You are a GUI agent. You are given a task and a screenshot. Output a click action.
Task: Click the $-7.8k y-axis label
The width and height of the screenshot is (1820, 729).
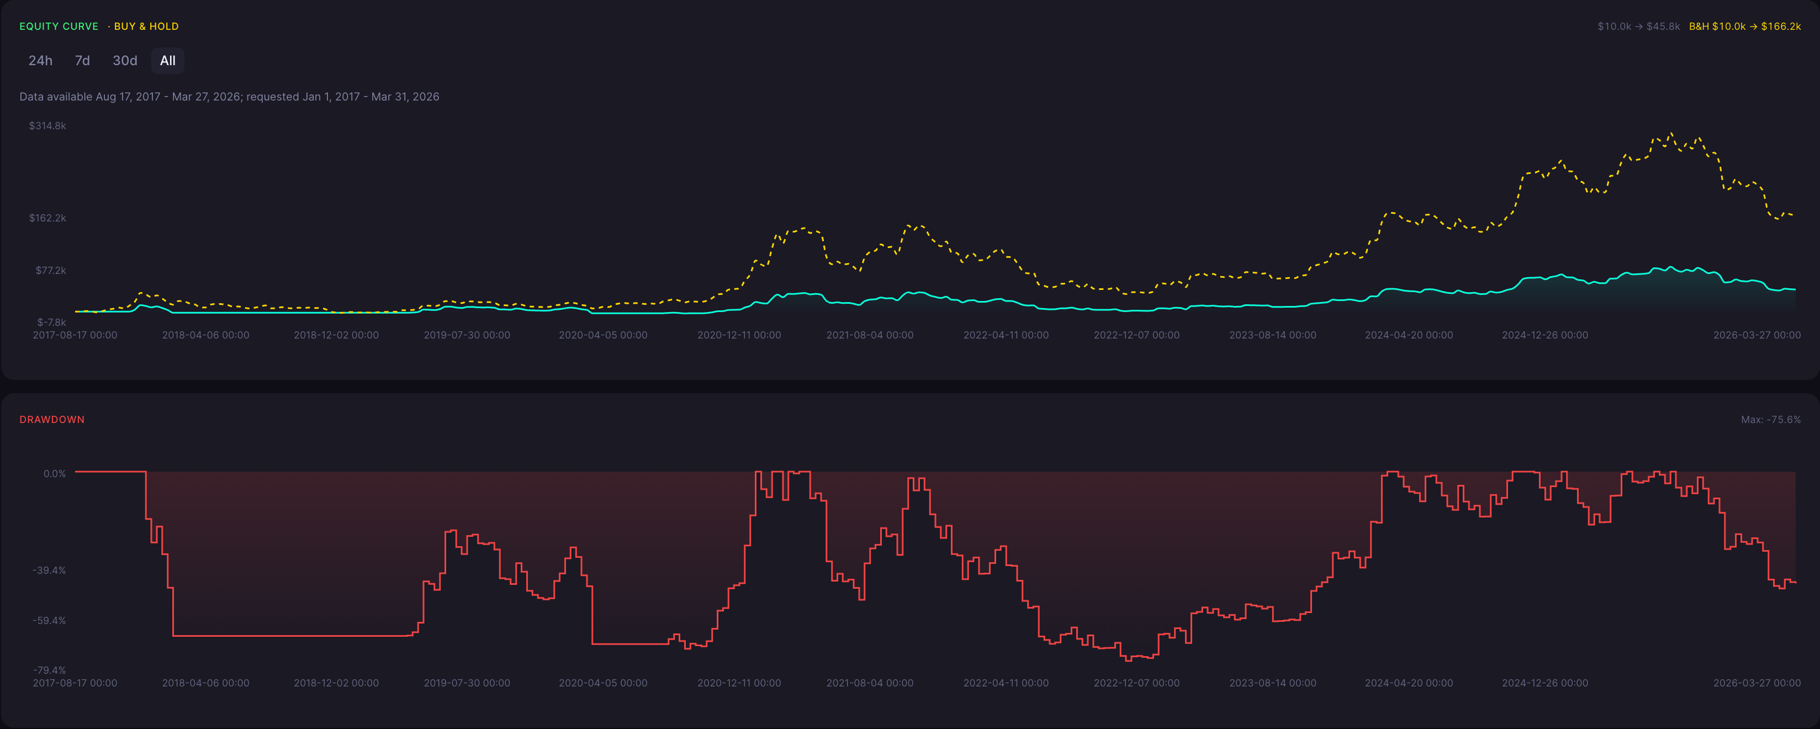click(51, 322)
